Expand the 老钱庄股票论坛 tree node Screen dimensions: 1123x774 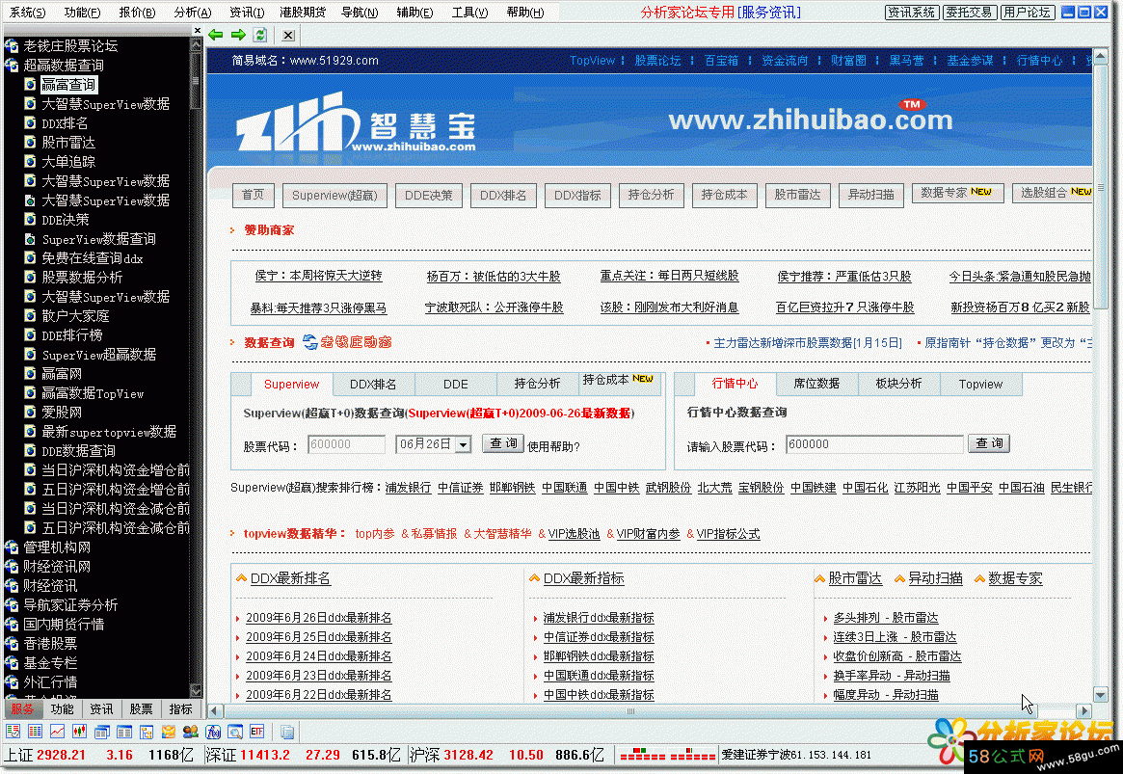(x=12, y=46)
